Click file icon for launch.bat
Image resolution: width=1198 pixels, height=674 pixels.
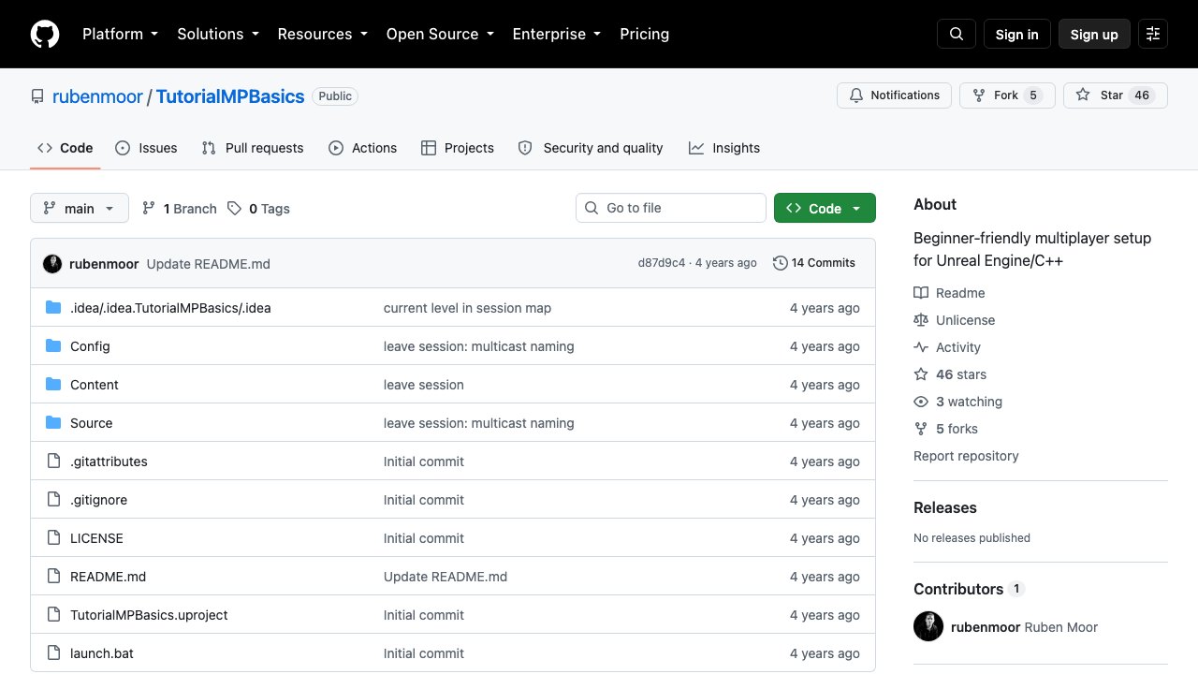53,653
